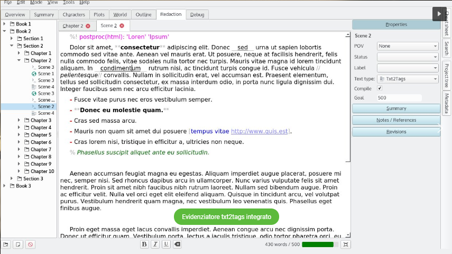This screenshot has height=254, width=452.
Task: Click the Section 1 folder icon
Action: 20,39
